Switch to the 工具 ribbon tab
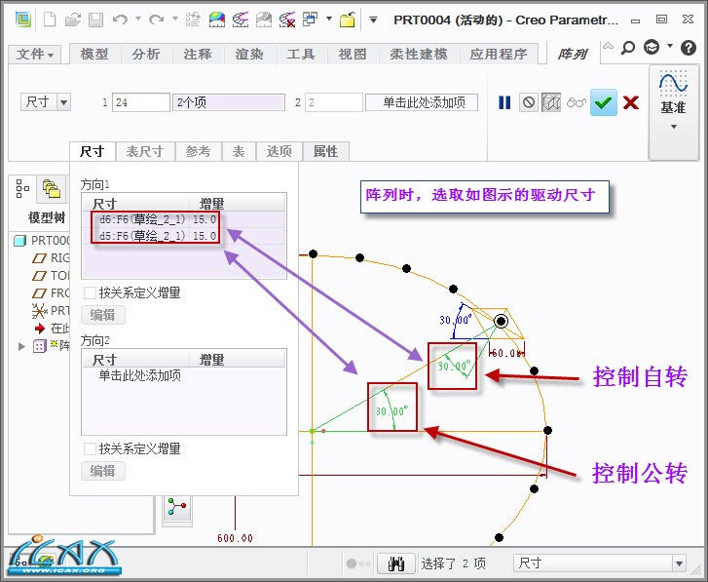Image resolution: width=708 pixels, height=582 pixels. click(300, 54)
